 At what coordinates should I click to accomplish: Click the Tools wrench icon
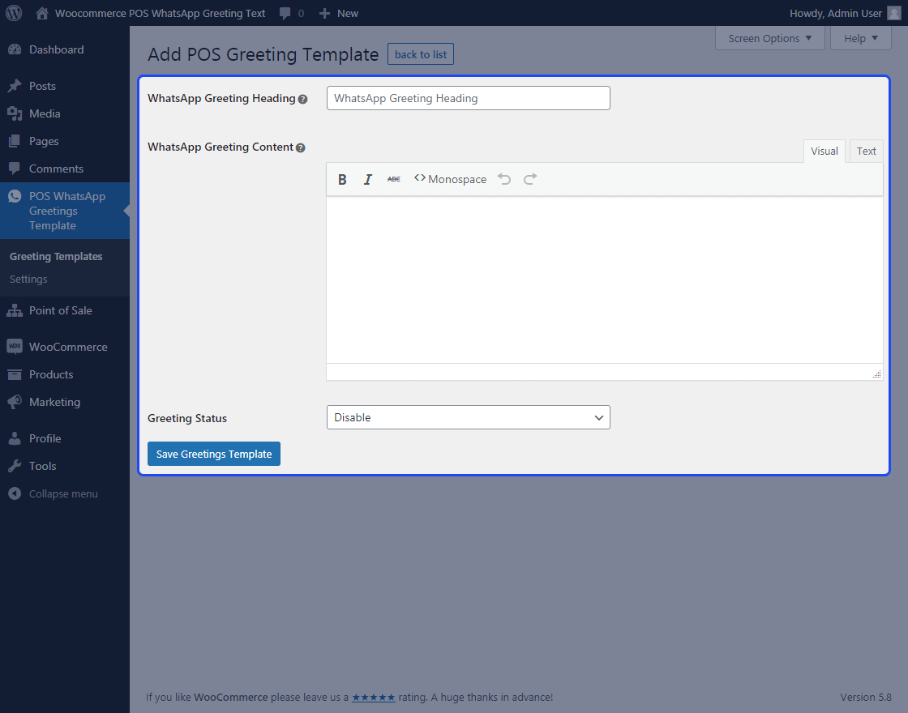coord(15,466)
